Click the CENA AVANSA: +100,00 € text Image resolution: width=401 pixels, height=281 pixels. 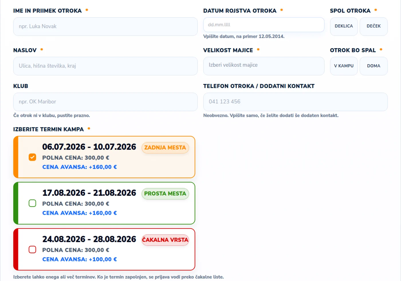click(x=80, y=259)
